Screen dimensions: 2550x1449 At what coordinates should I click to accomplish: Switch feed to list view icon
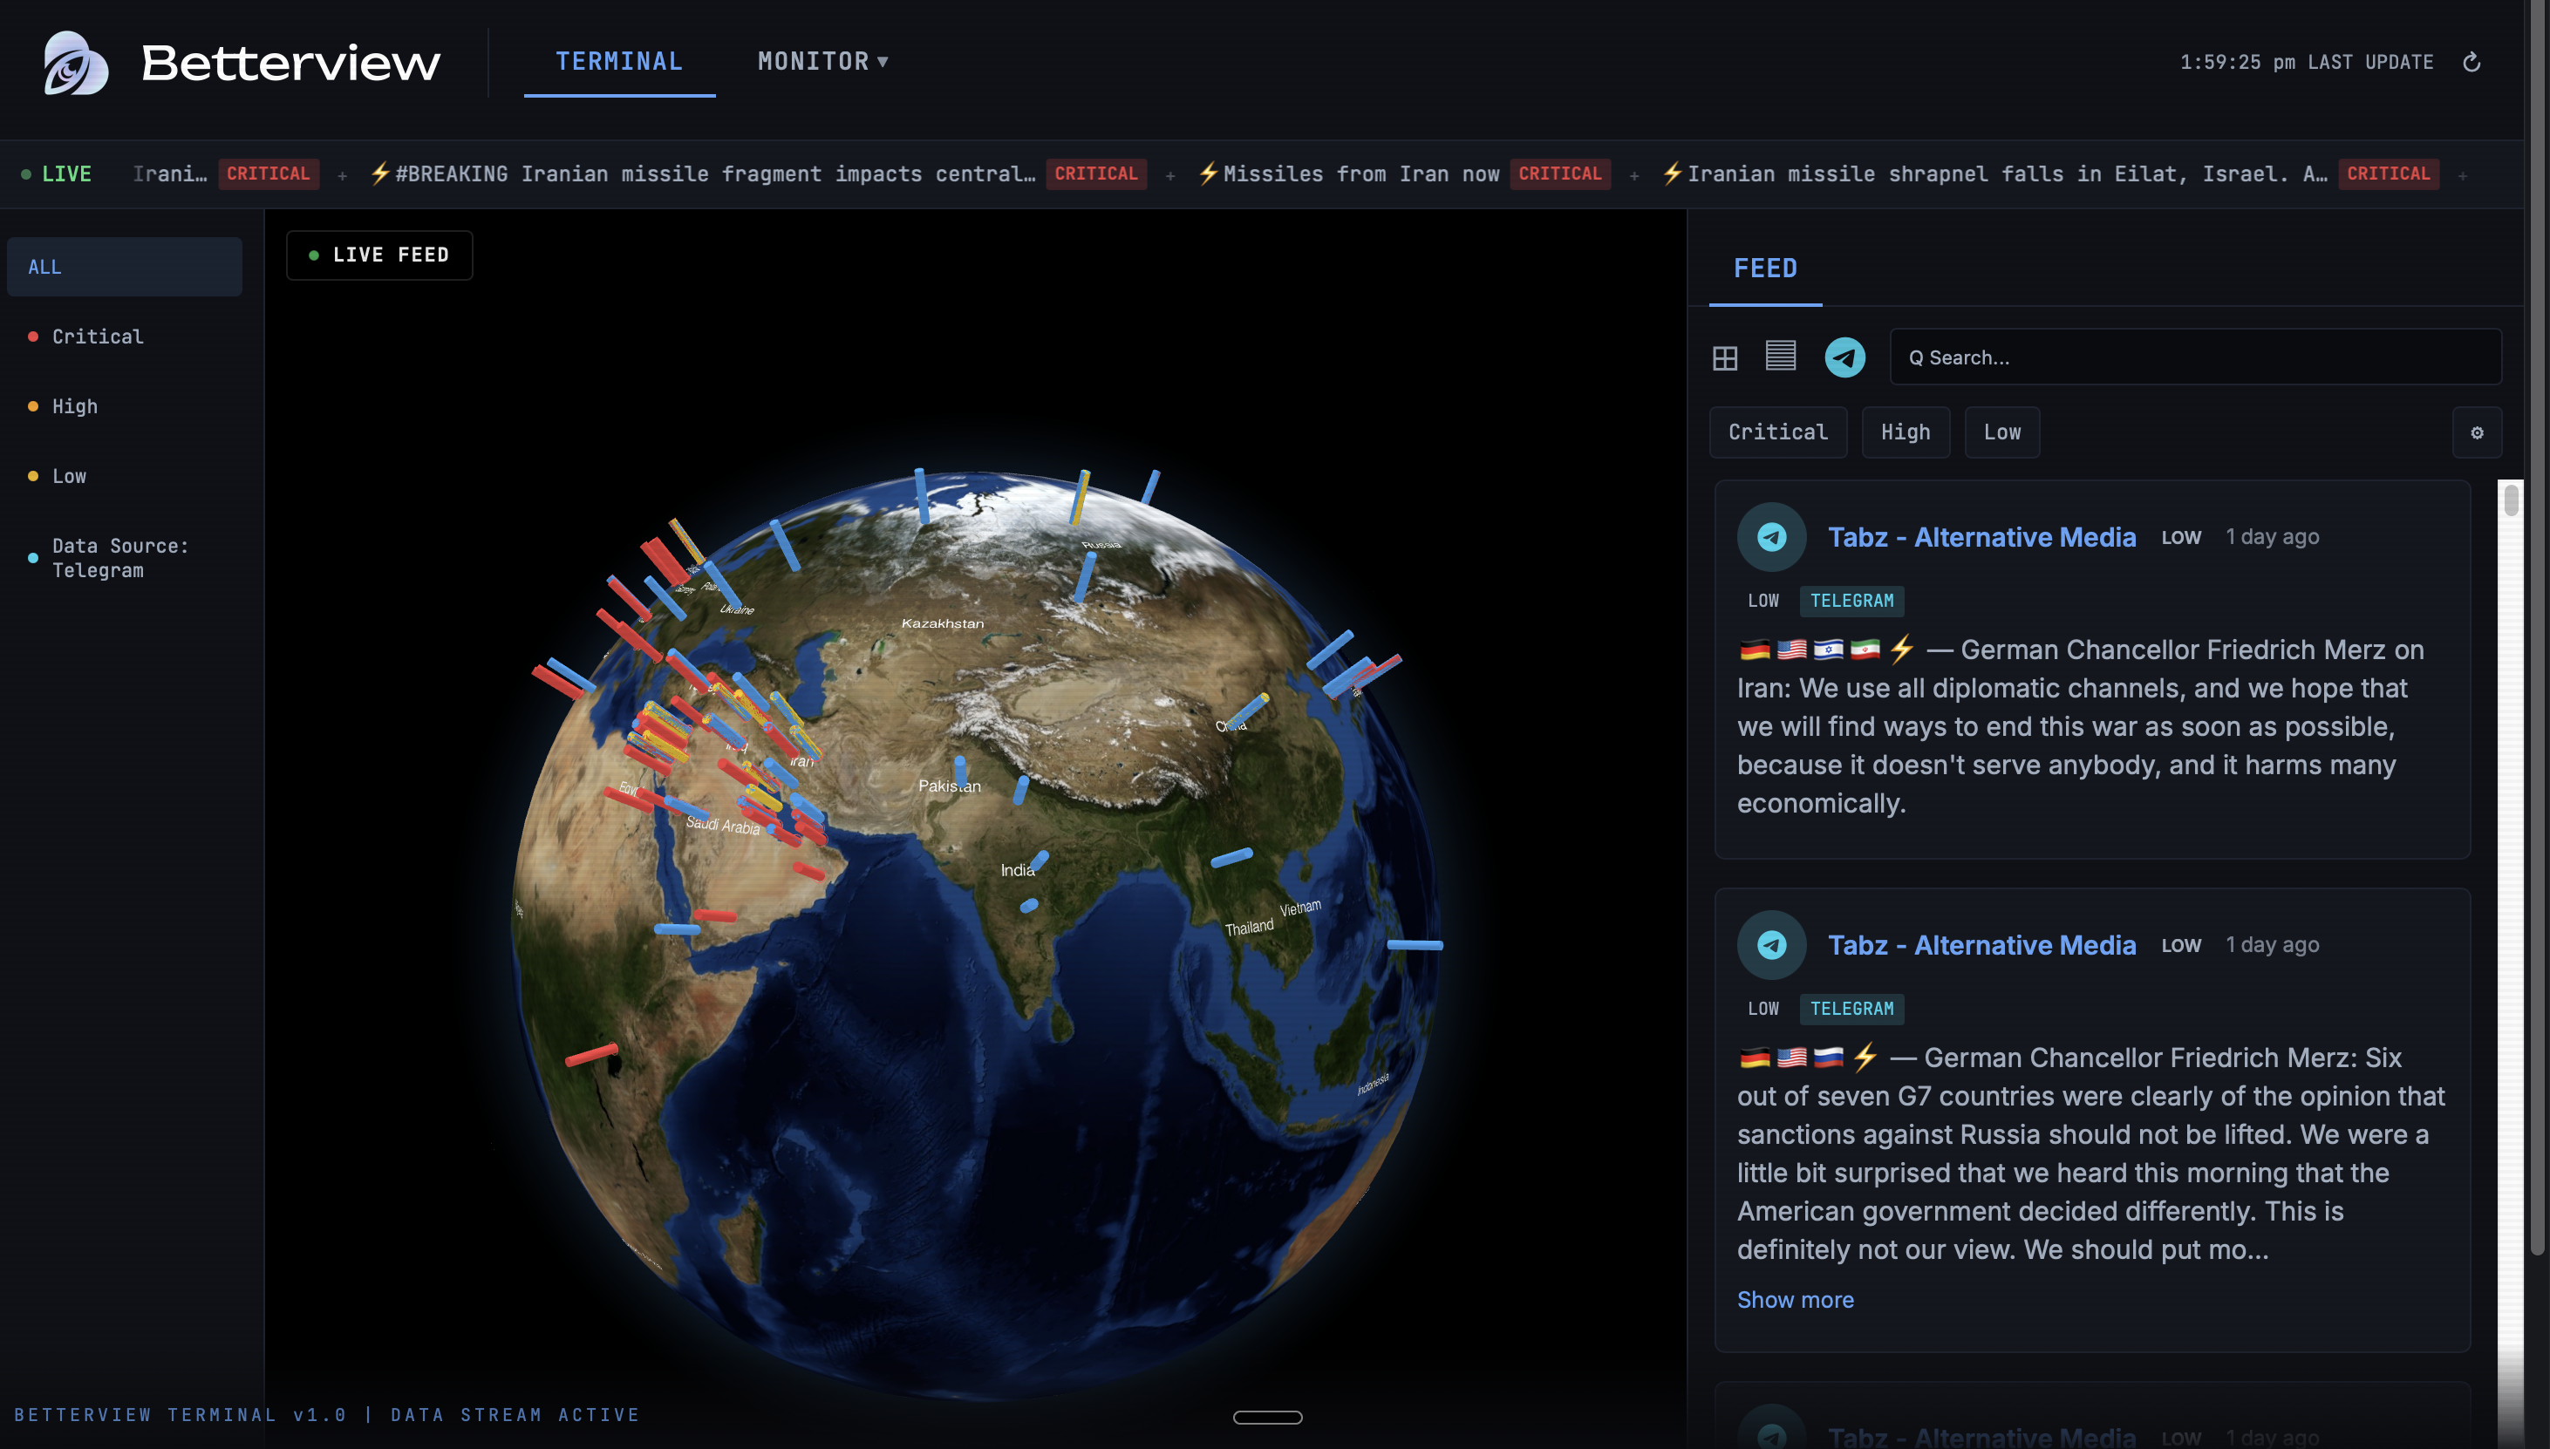pos(1780,356)
